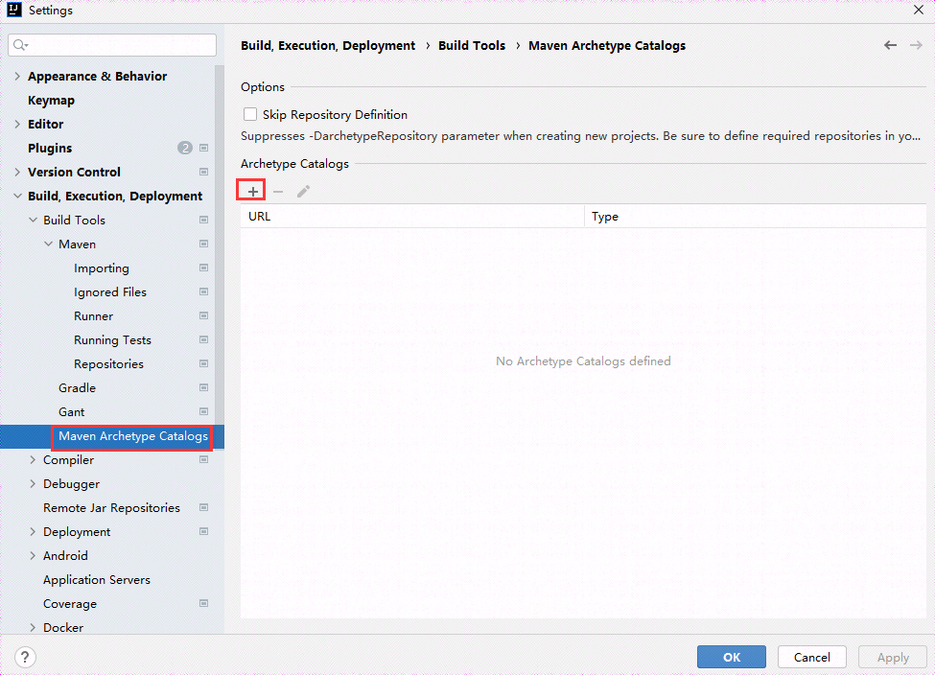Screen dimensions: 935x675
Task: Click project-level icon beside Version Control
Action: coord(204,172)
